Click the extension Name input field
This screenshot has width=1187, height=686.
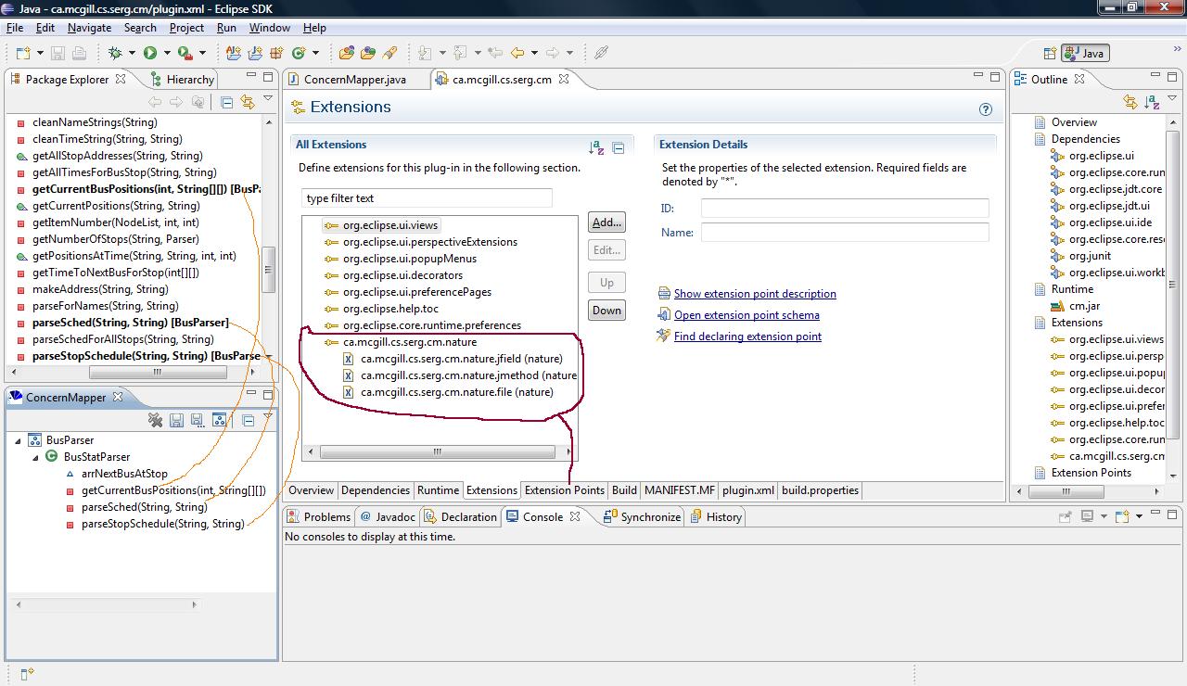(845, 233)
